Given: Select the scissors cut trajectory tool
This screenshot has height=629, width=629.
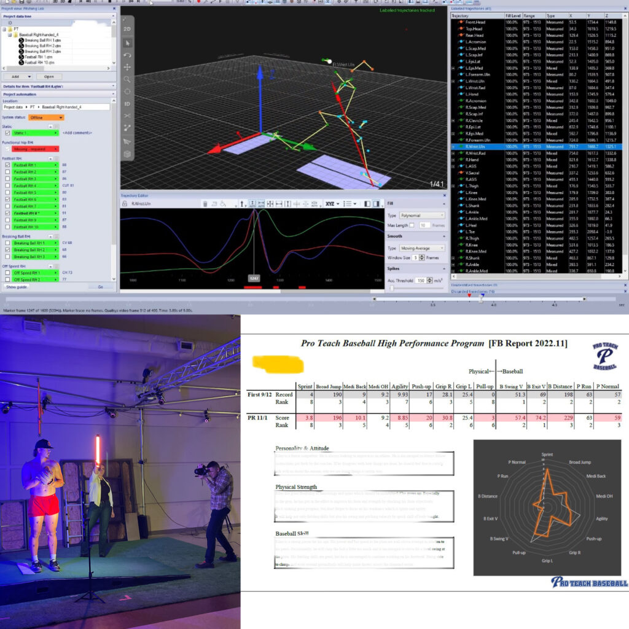Looking at the screenshot, I should click(x=127, y=115).
